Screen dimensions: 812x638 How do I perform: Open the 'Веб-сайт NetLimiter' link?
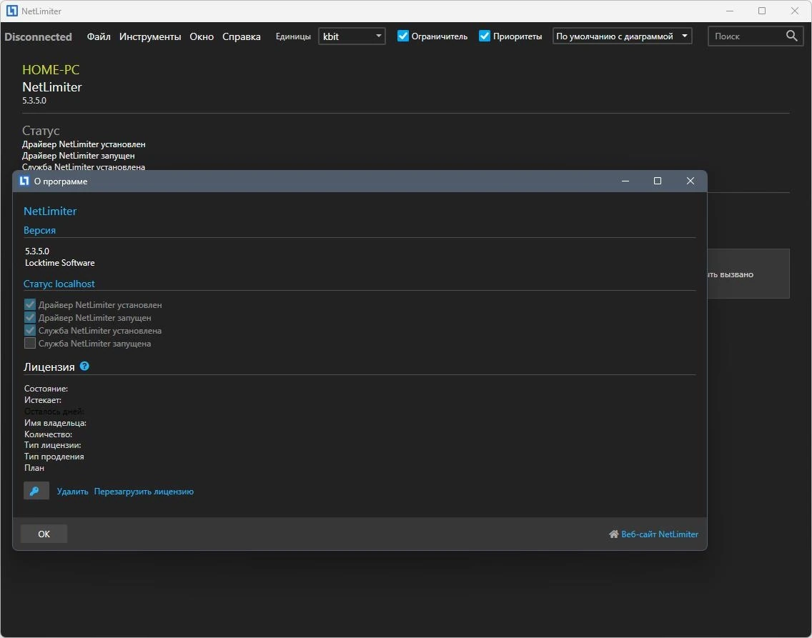(x=659, y=534)
